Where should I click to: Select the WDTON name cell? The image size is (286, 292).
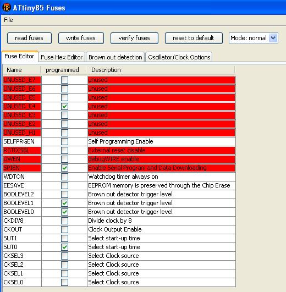22,177
